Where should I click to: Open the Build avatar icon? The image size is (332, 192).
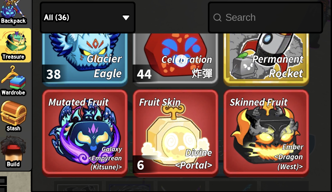click(13, 152)
